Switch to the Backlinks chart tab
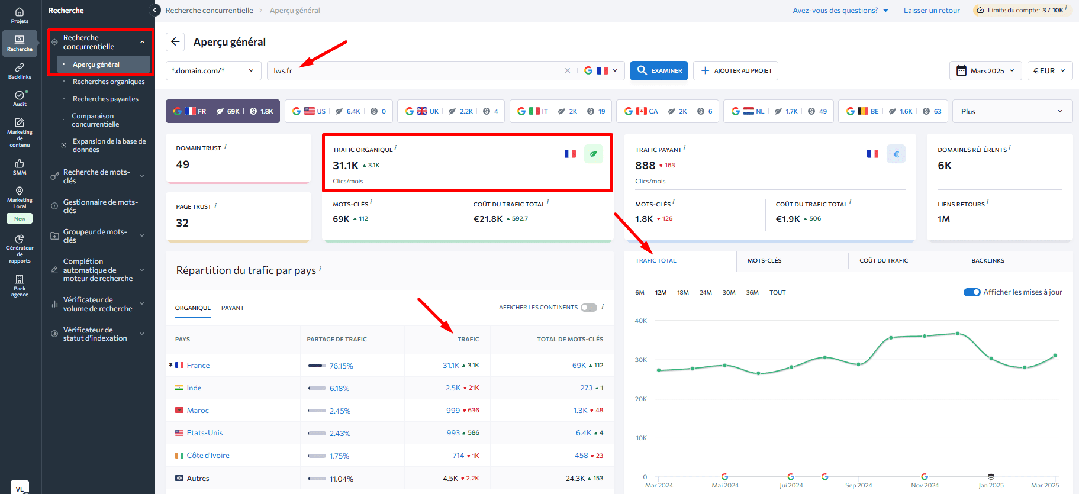 pyautogui.click(x=988, y=260)
